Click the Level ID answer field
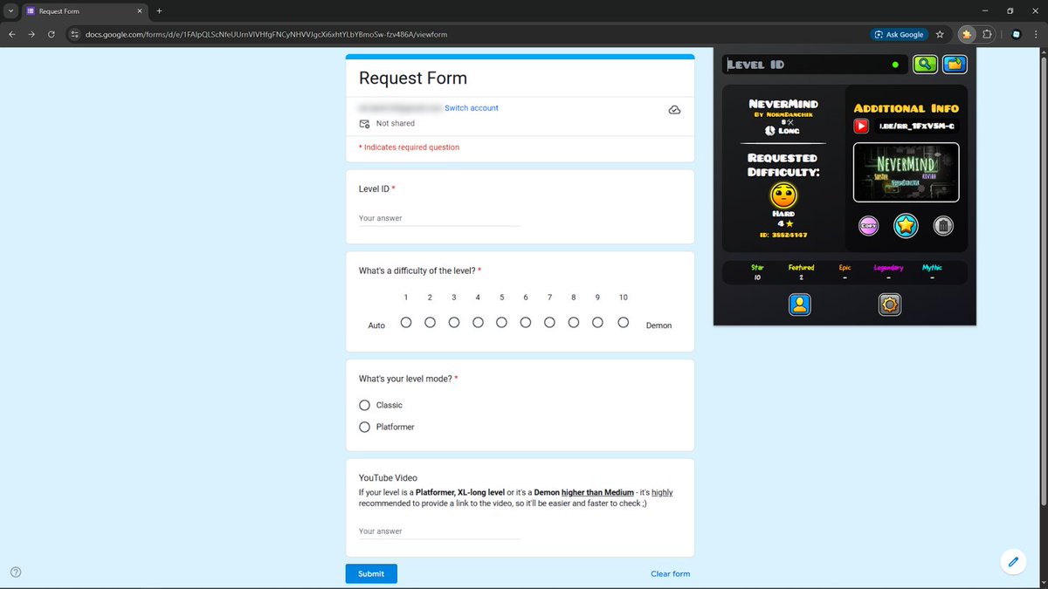This screenshot has height=589, width=1048. [x=439, y=218]
